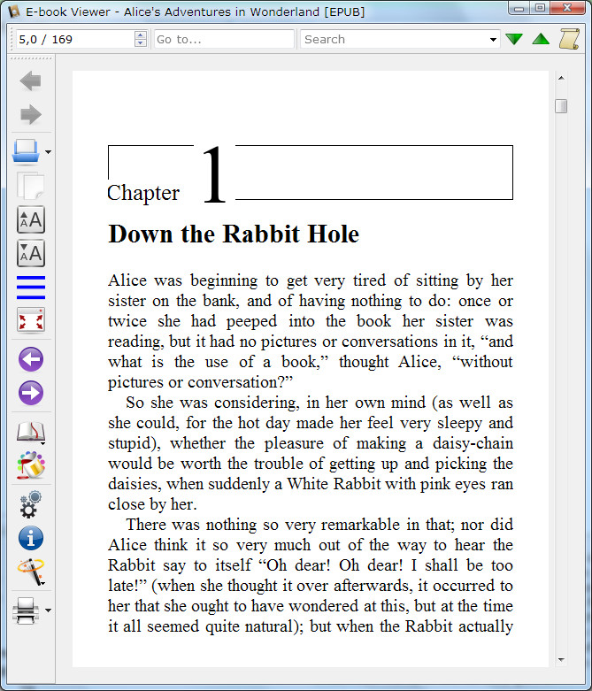
Task: Open the Bookmarks menu
Action: coord(30,433)
